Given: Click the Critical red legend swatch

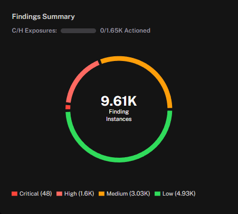Looking at the screenshot, I should pyautogui.click(x=14, y=193).
